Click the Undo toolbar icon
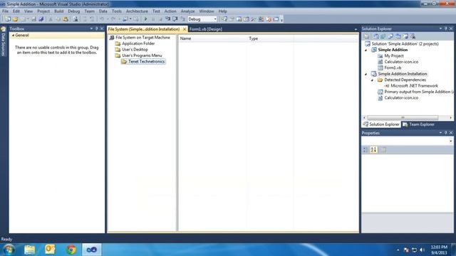The height and width of the screenshot is (256, 456). click(x=102, y=19)
